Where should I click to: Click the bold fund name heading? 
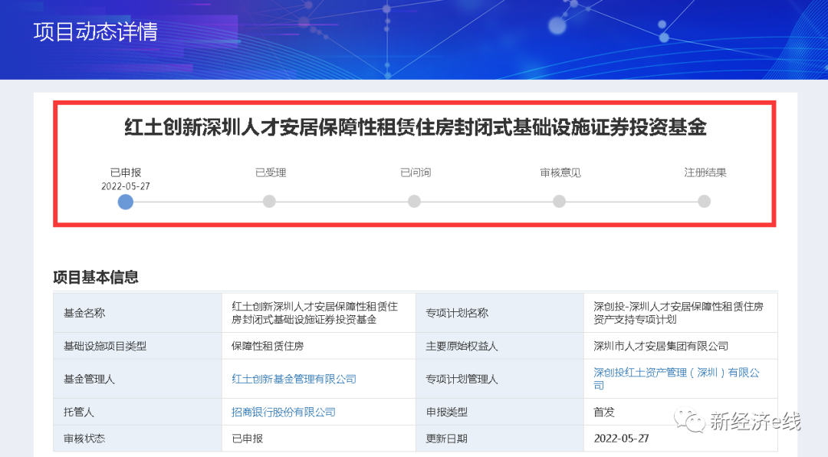tap(415, 127)
